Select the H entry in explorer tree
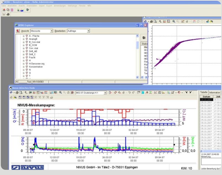This screenshot has width=222, height=175. point(30,60)
